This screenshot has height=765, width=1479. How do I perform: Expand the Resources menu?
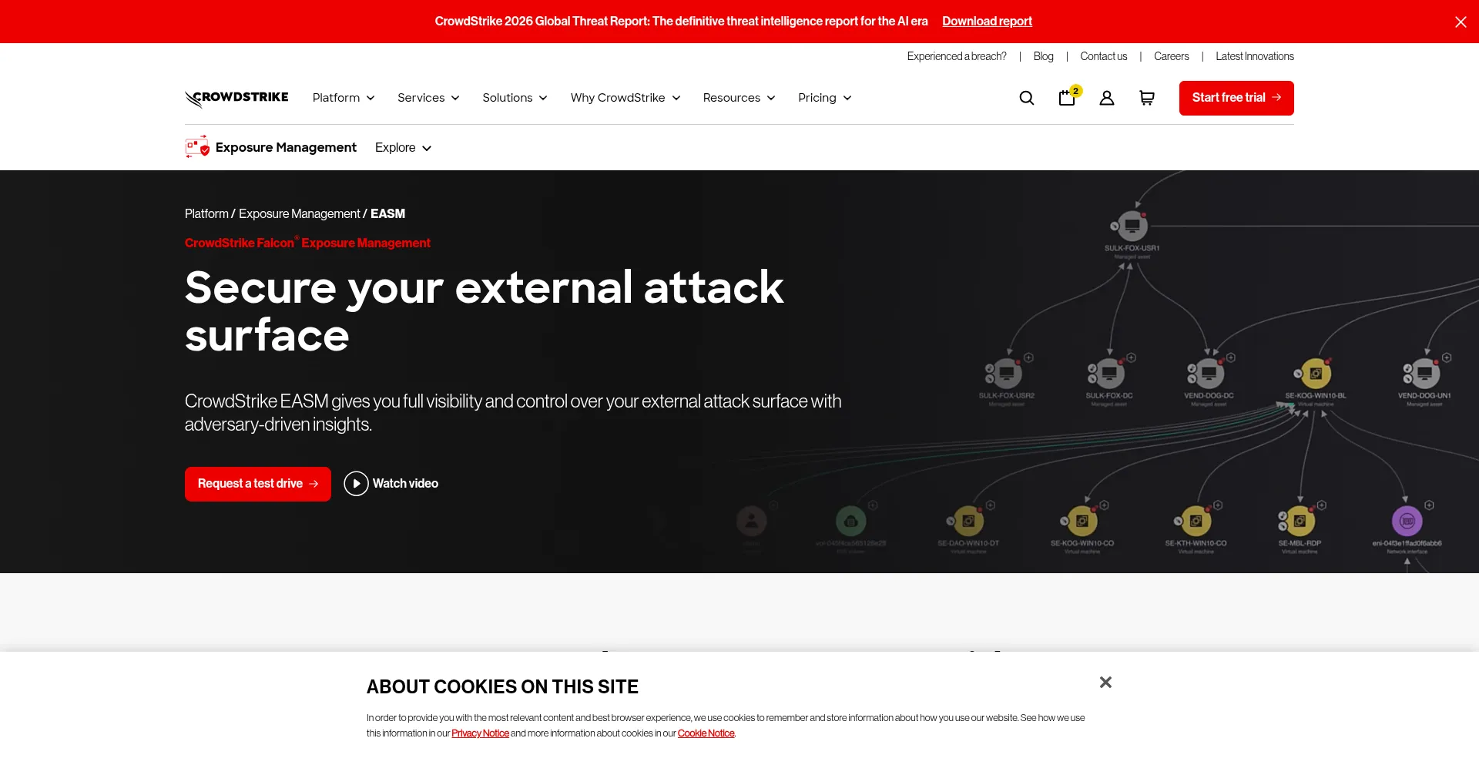(x=739, y=98)
